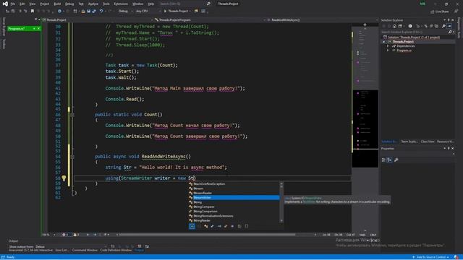Click the lightbulb quick actions icon
Viewport: 463px width, 260px height.
coord(64,178)
